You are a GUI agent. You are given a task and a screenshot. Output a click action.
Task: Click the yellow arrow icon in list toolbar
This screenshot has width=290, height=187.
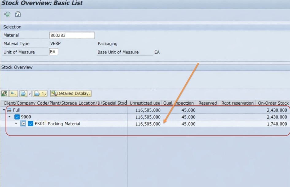[13, 93]
